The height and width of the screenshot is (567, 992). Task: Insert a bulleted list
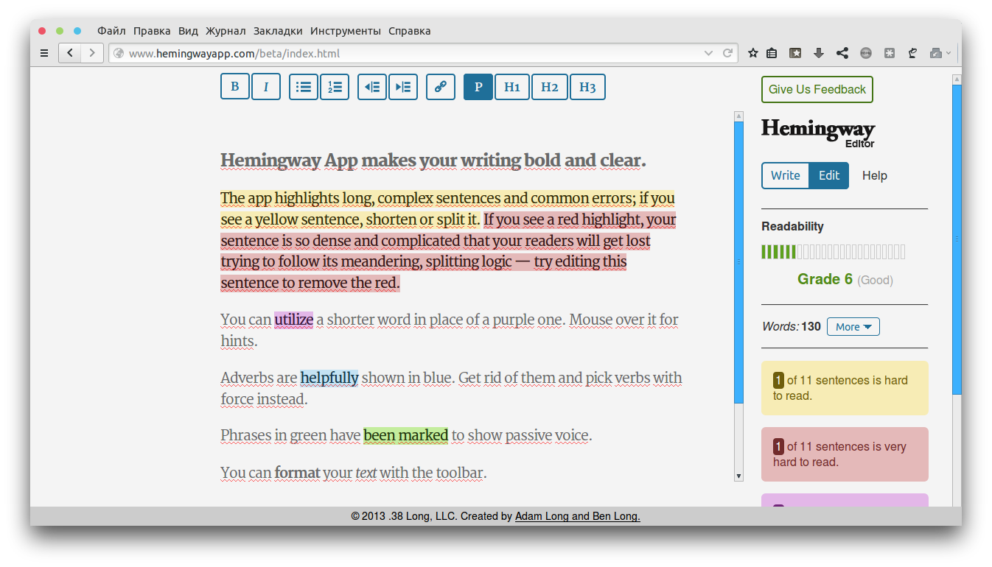[304, 87]
